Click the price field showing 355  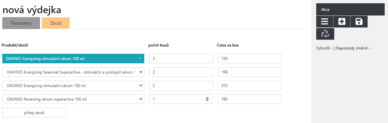tap(250, 86)
